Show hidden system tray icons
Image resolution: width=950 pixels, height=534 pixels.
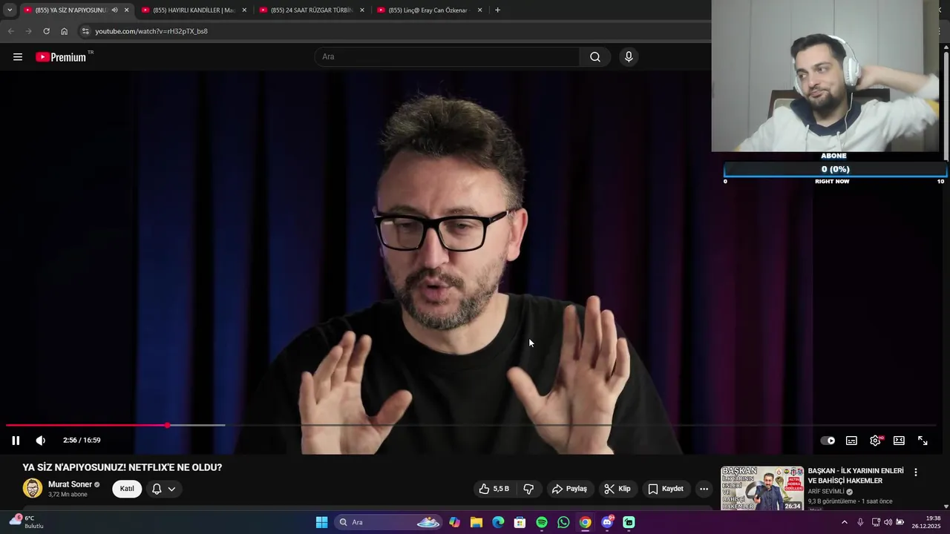pos(844,522)
